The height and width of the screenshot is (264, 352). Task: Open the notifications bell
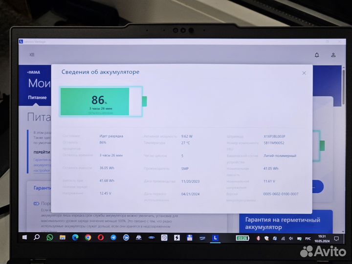(x=317, y=55)
